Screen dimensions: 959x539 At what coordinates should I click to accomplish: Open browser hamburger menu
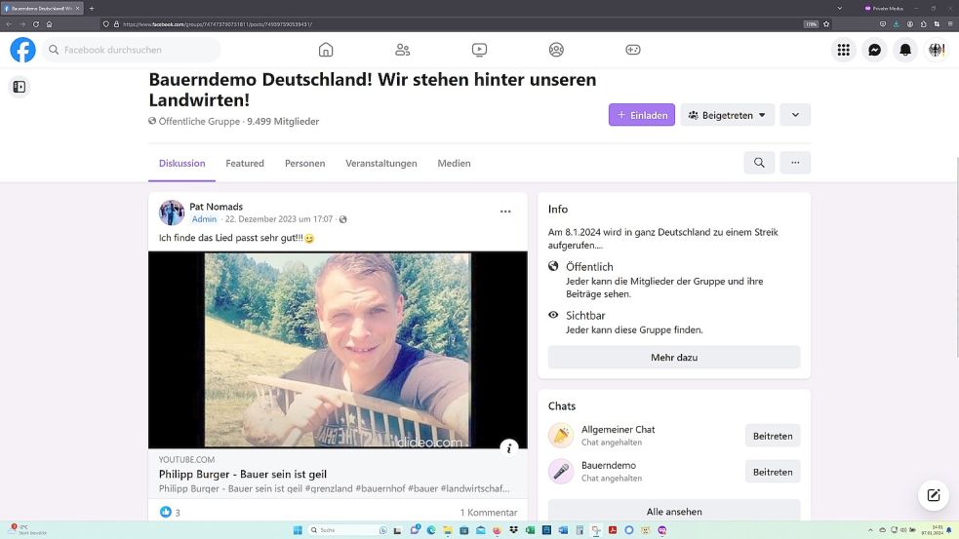pos(950,24)
